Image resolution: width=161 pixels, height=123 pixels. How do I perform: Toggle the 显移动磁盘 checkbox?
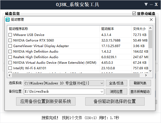tap(134, 13)
